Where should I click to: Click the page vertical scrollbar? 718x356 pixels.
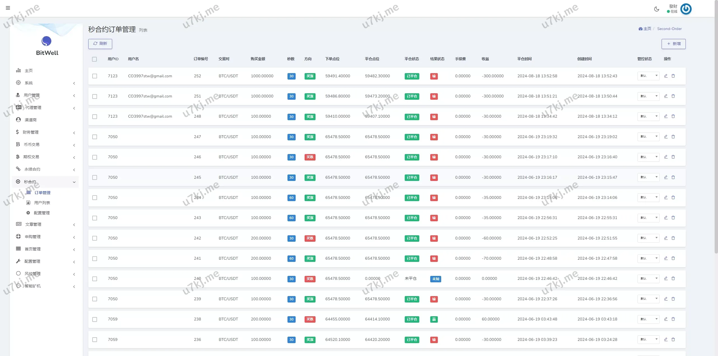716,126
